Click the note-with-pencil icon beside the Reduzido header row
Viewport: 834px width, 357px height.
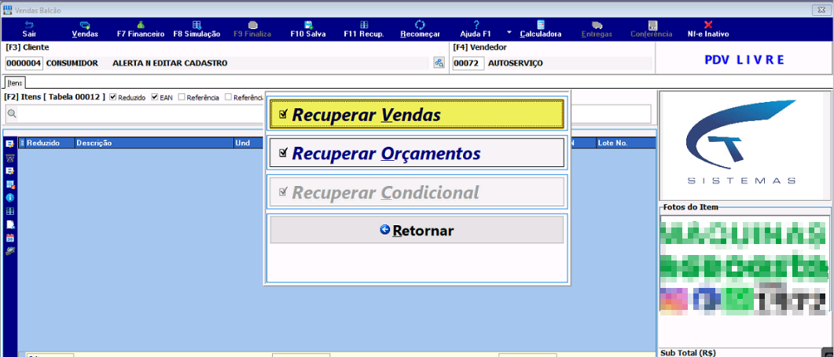(9, 144)
